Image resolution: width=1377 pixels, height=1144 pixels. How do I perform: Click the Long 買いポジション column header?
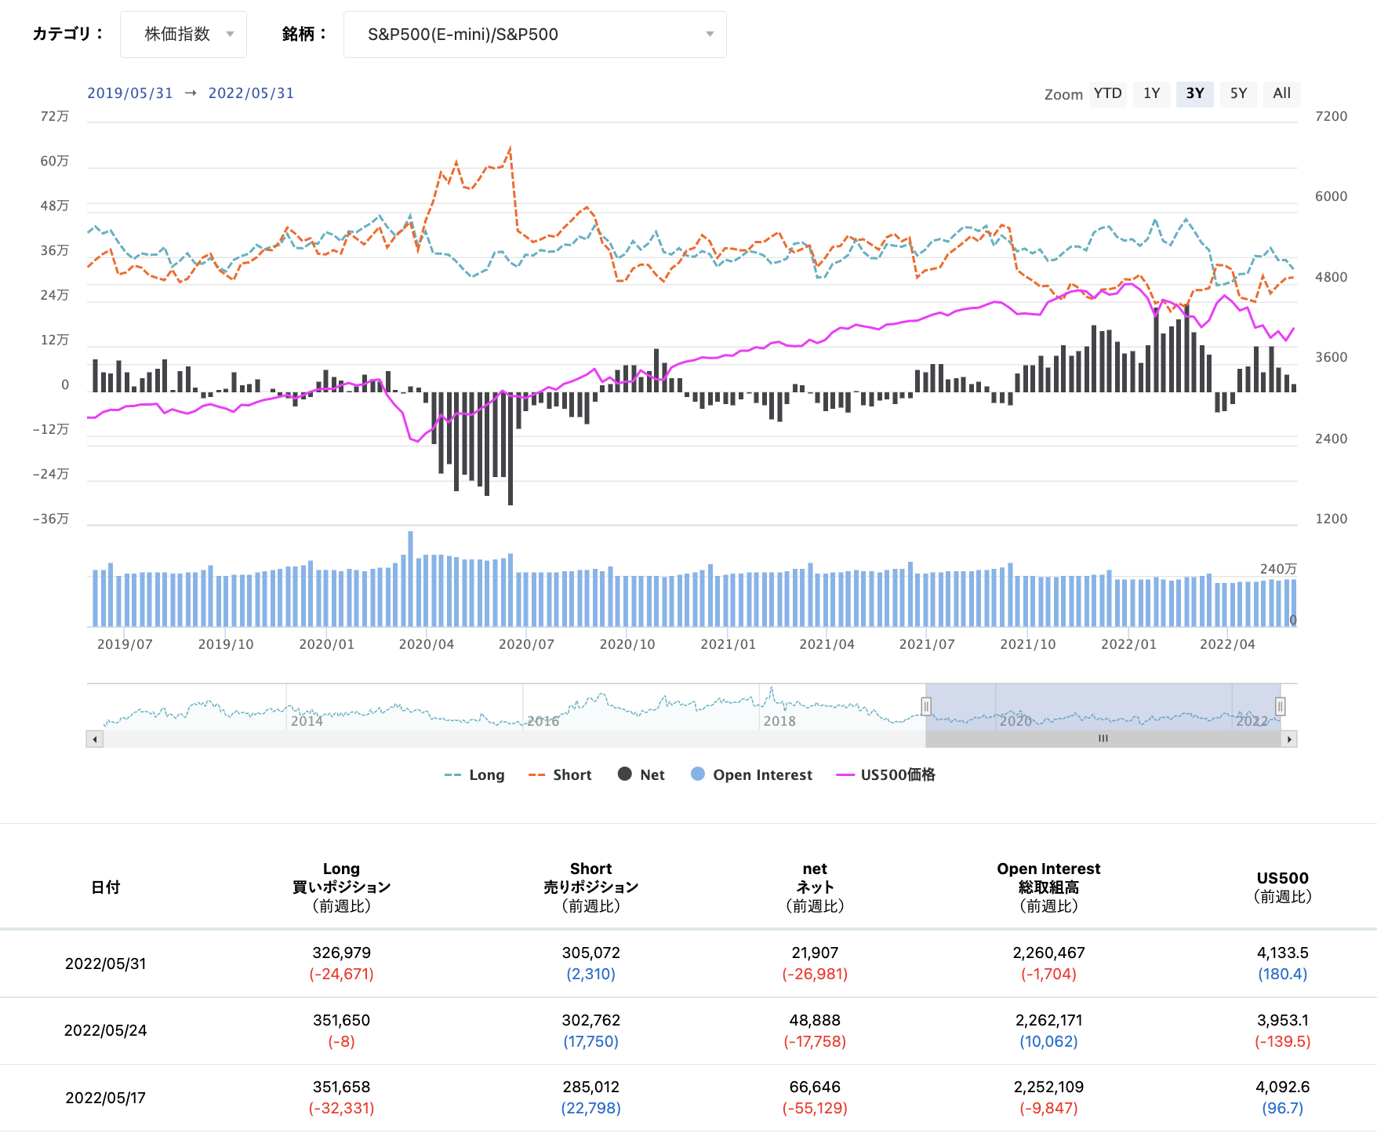pyautogui.click(x=341, y=887)
